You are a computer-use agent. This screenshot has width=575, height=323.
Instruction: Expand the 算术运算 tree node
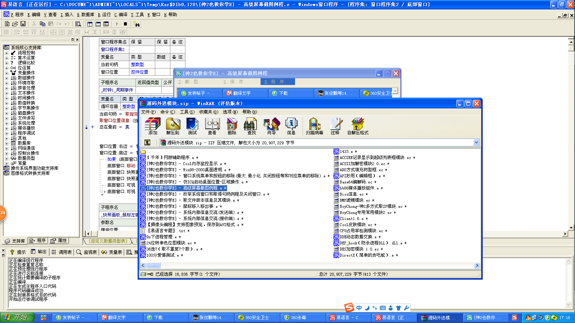[6, 58]
